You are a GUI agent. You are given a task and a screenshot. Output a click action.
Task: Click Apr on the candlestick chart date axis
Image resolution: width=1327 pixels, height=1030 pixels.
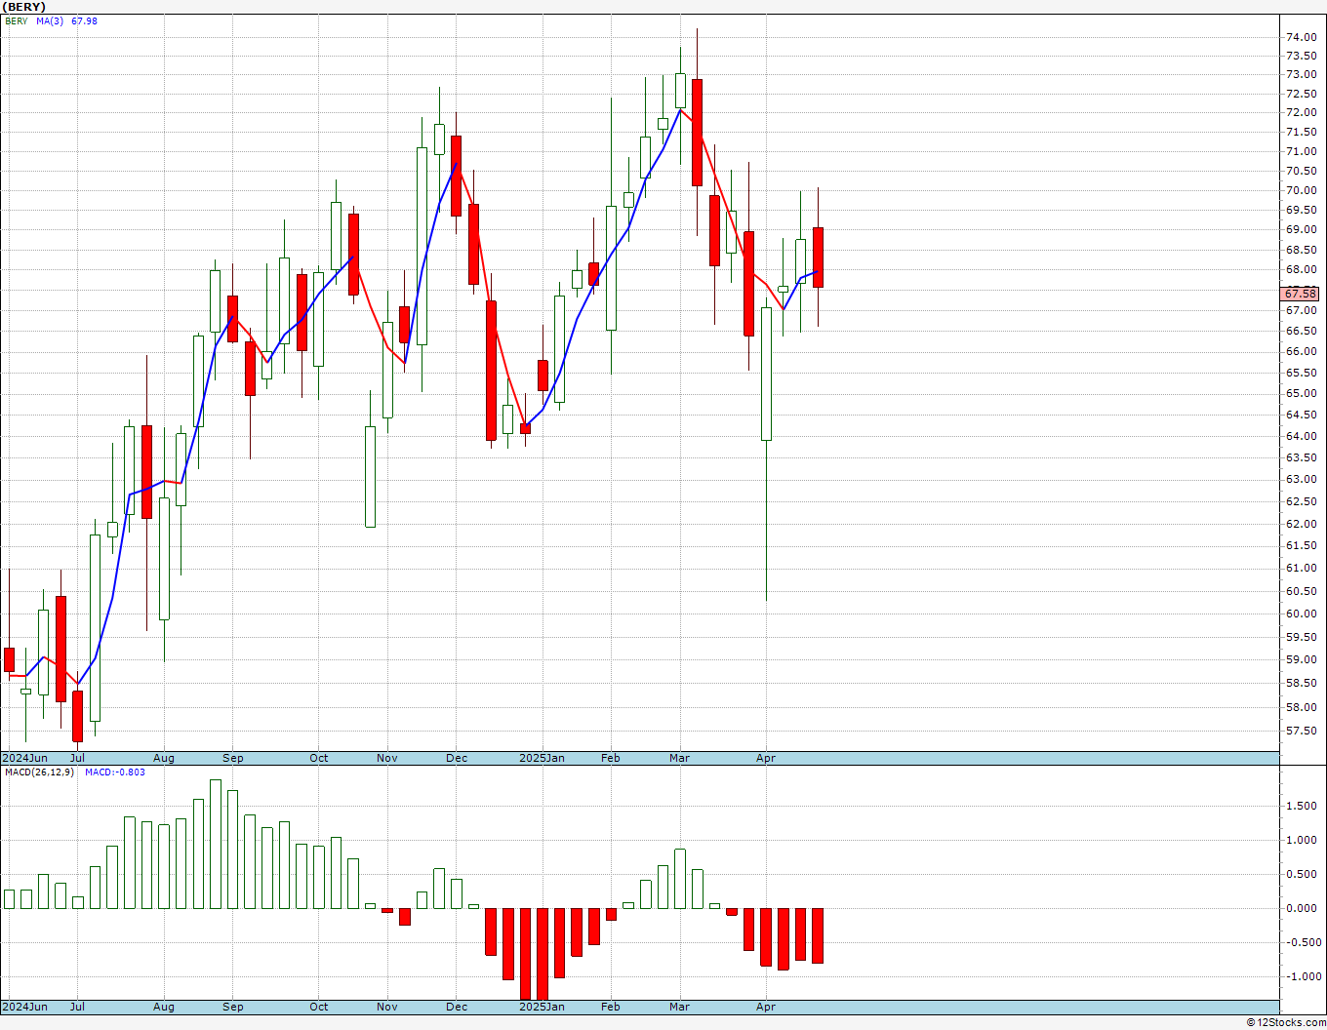(766, 758)
